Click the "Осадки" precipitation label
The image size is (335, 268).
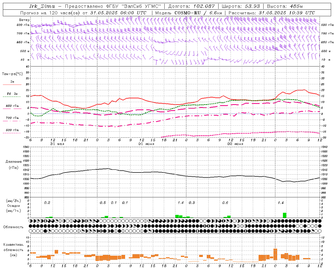tap(14, 206)
